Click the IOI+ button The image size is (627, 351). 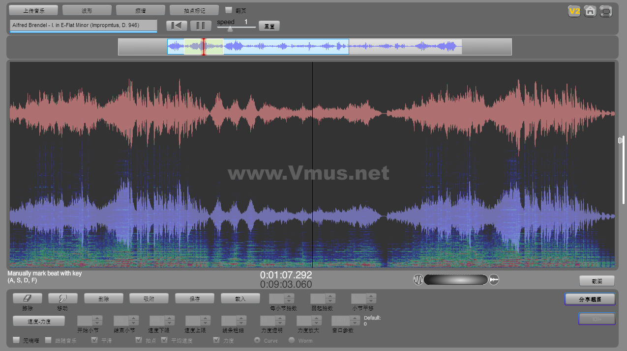597,319
